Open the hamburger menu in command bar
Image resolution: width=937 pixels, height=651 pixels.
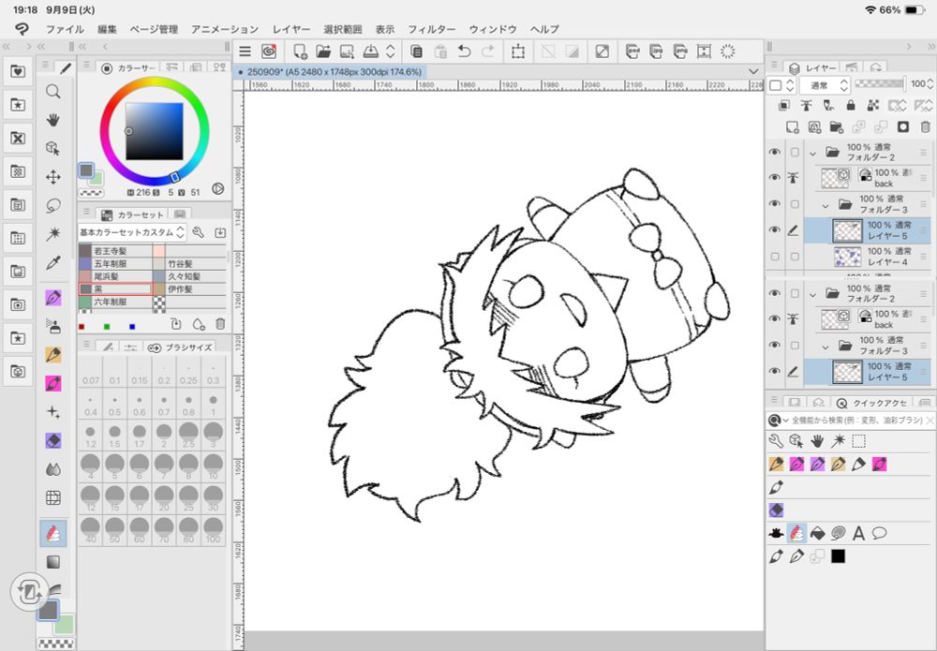pos(245,52)
